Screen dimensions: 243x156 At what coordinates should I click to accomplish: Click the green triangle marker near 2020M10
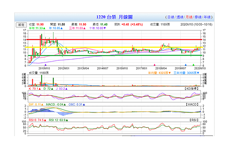click(x=194, y=65)
